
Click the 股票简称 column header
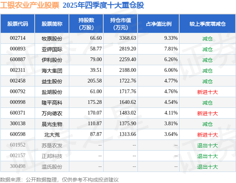pyautogui.click(x=52, y=24)
